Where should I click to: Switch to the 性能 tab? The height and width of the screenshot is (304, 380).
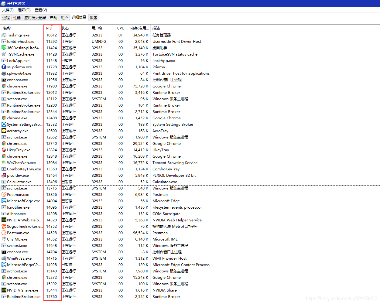17,18
